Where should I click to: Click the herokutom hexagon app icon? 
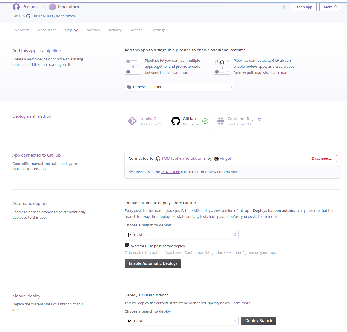52,7
